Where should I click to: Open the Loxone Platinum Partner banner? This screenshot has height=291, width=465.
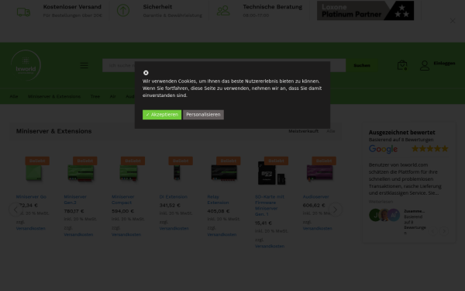tap(365, 10)
